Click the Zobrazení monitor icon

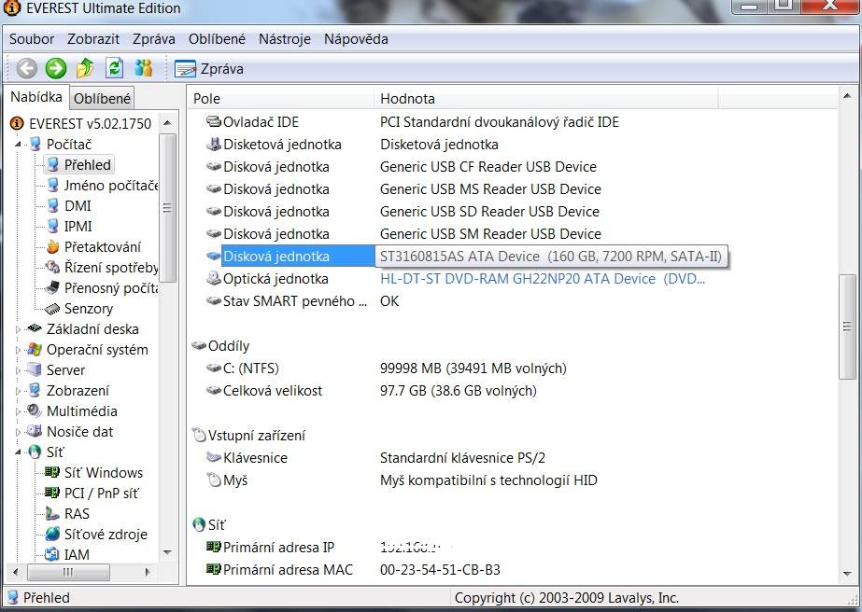35,390
